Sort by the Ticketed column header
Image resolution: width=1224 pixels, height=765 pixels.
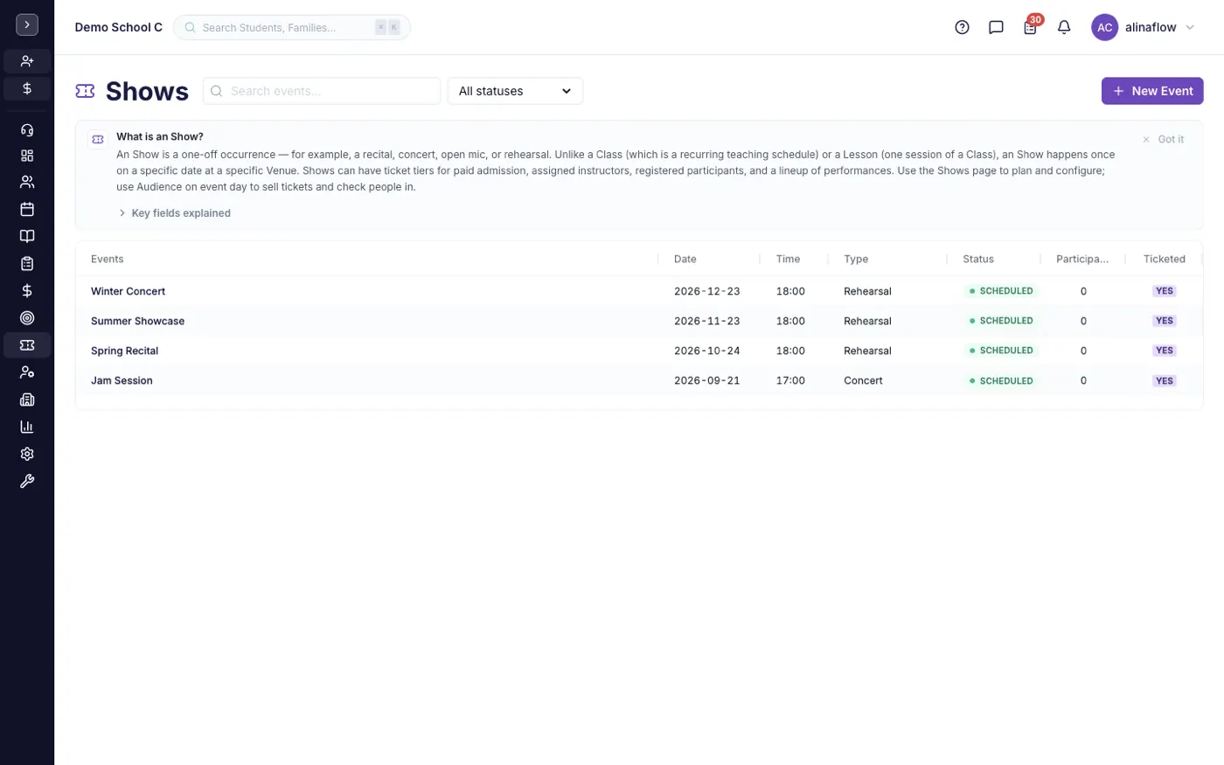1165,259
